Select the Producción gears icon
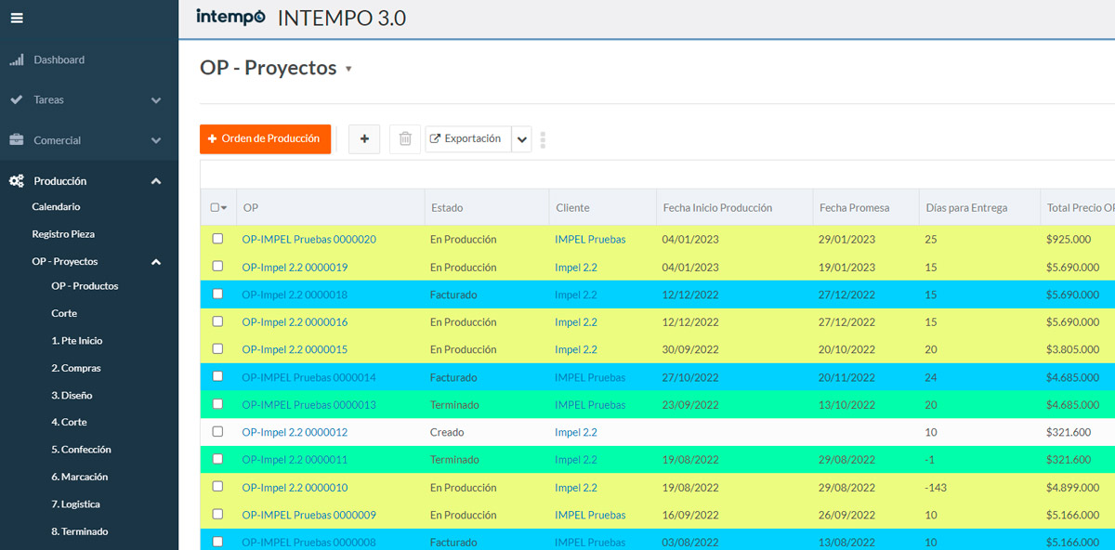Viewport: 1115px width, 550px height. click(16, 182)
